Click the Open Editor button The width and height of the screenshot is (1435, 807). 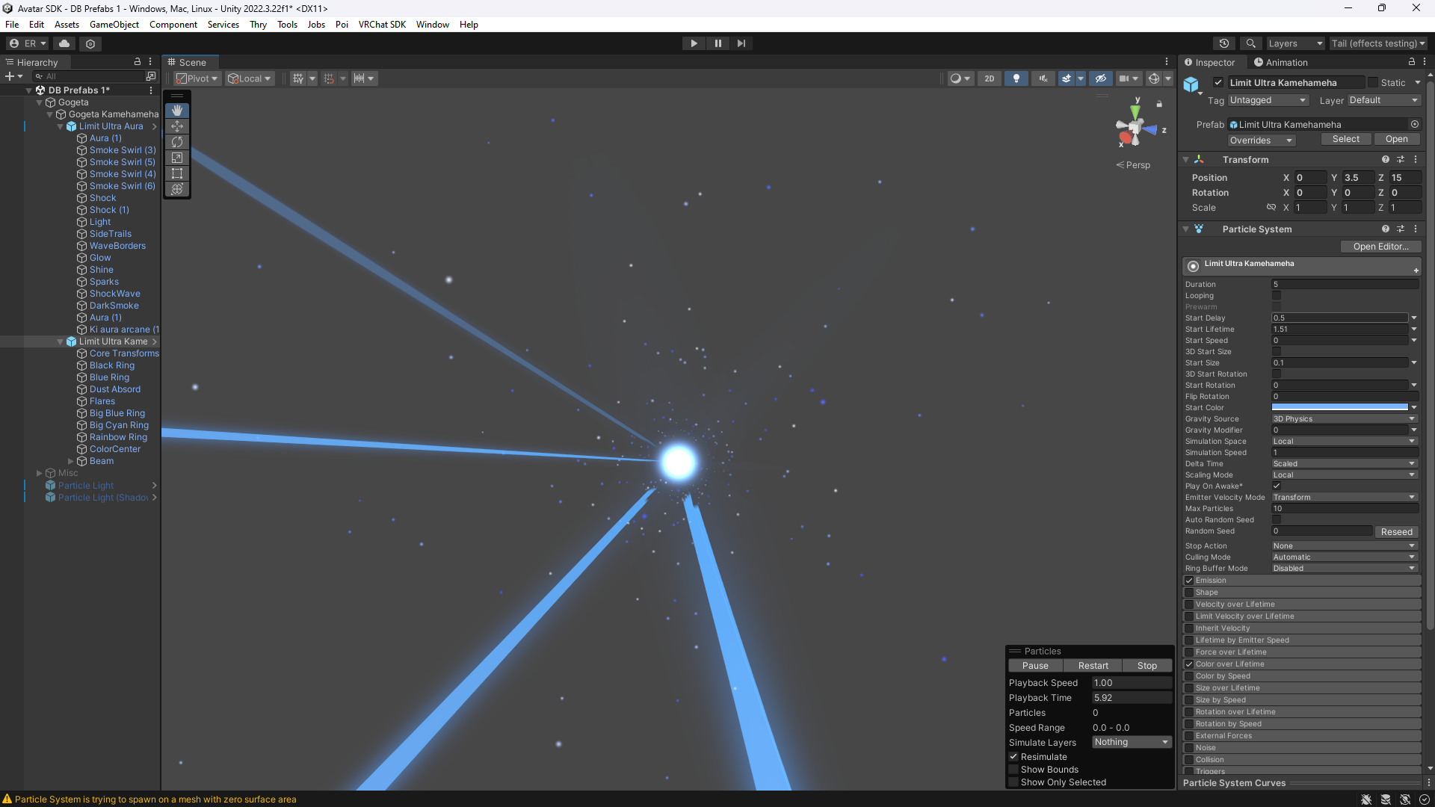(1380, 247)
